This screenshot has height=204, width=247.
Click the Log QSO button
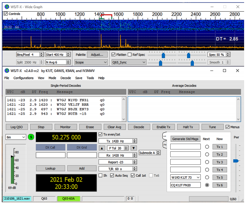click(x=16, y=127)
